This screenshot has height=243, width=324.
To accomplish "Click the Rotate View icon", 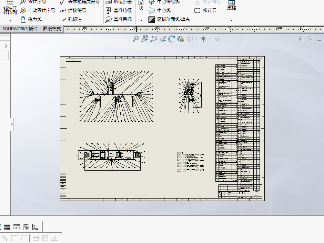I will 171,39.
